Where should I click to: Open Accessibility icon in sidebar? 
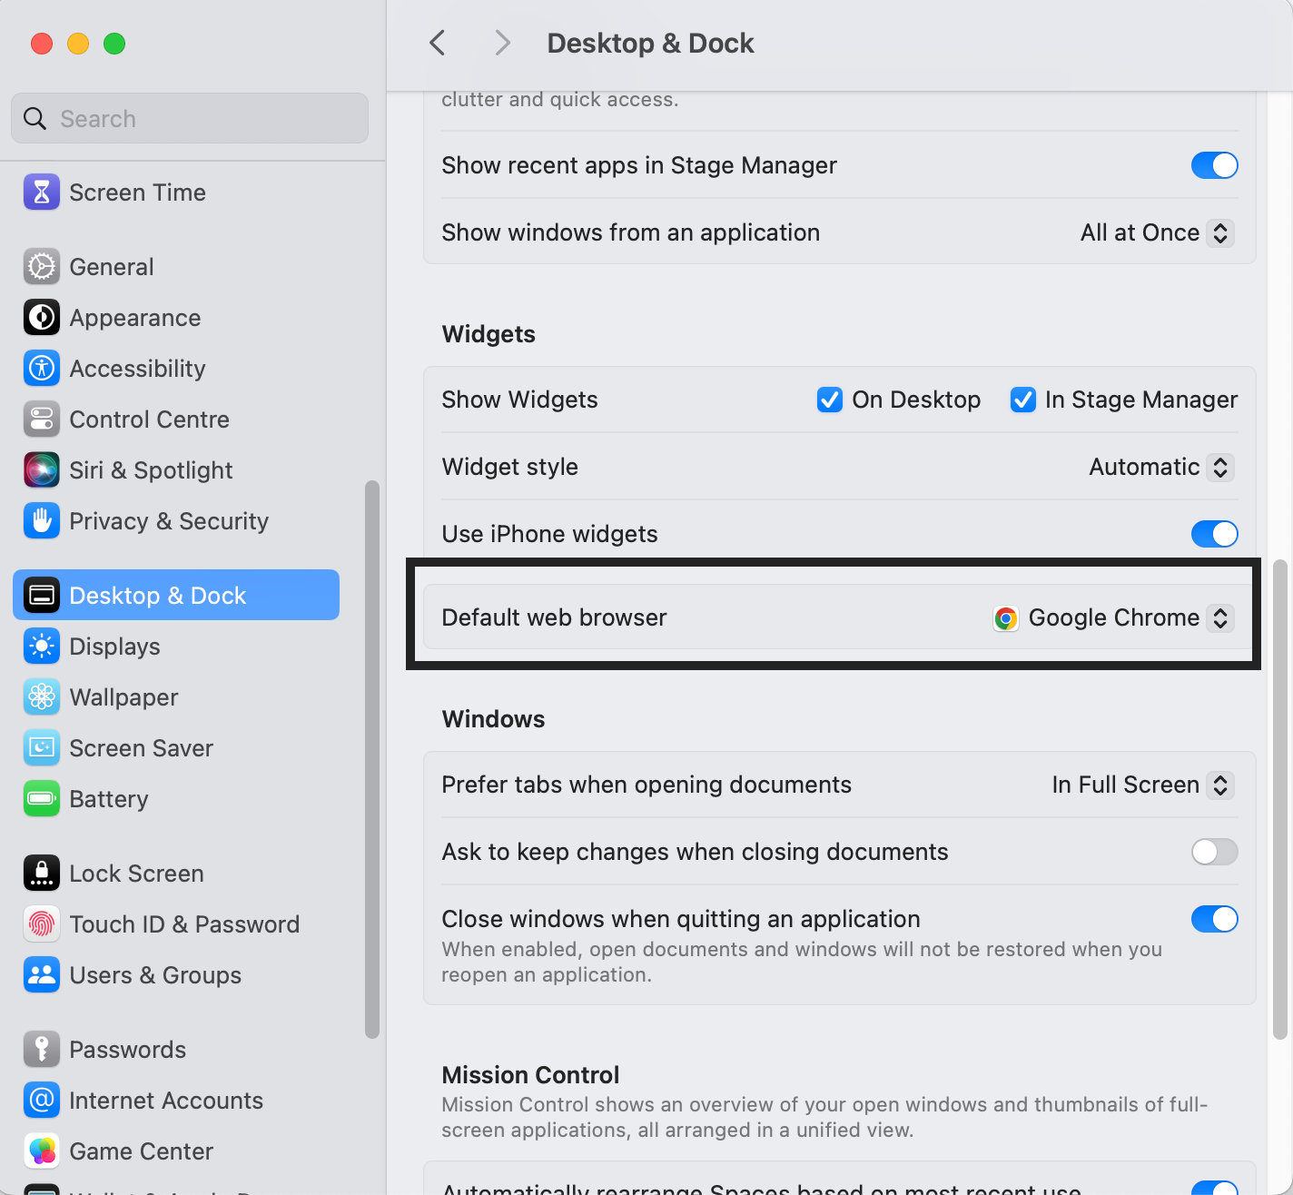click(x=42, y=369)
